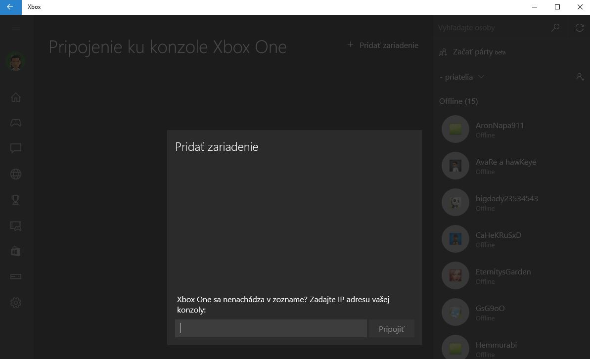The image size is (590, 359).
Task: Open CaHeKRuSxD avatar
Action: pos(455,238)
